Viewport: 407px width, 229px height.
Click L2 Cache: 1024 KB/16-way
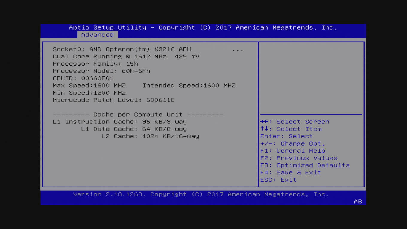150,137
